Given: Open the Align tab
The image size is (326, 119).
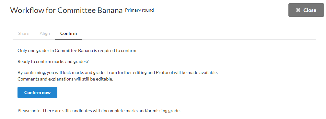Looking at the screenshot, I should pyautogui.click(x=45, y=33).
